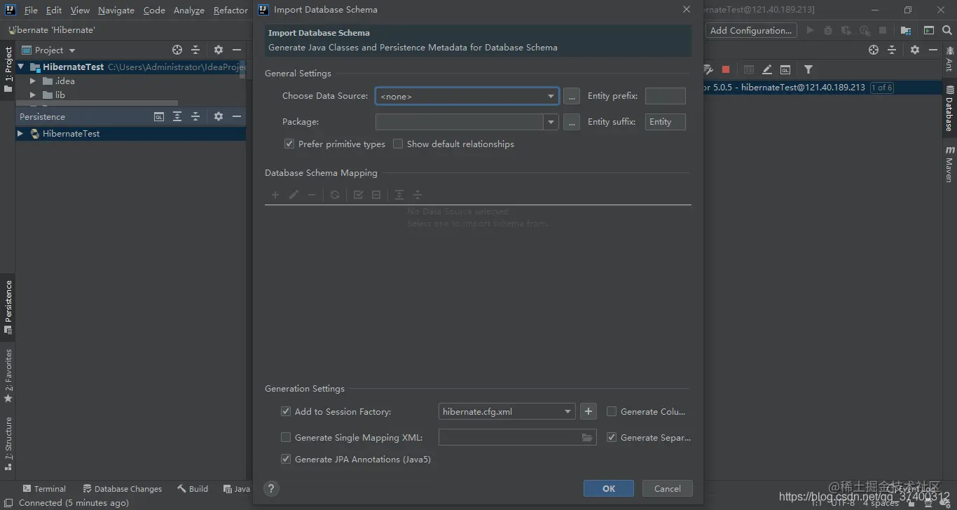Click the folder browse icon in Single Mapping XML field

[x=587, y=438]
